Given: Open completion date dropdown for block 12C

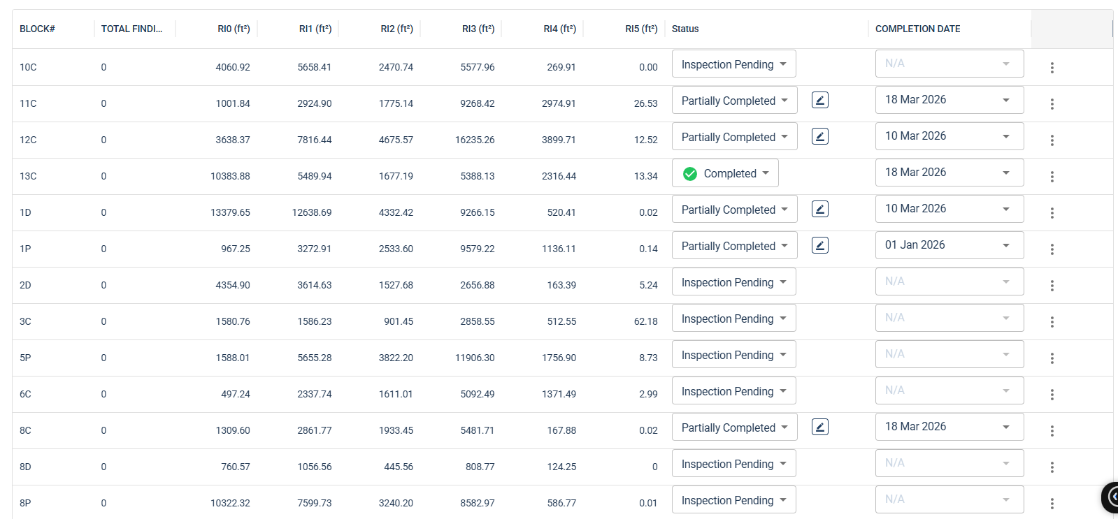Looking at the screenshot, I should point(949,136).
